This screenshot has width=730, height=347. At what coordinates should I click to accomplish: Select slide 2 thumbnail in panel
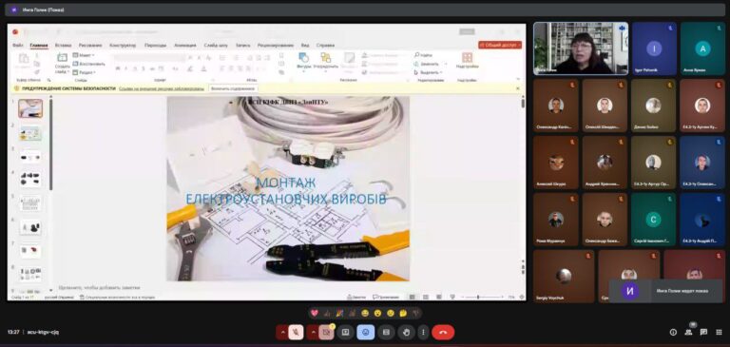(30, 134)
